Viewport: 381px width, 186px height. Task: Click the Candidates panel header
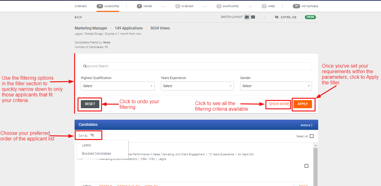click(196, 125)
